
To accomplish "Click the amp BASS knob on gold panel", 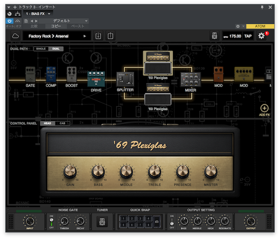I will pyautogui.click(x=98, y=172).
